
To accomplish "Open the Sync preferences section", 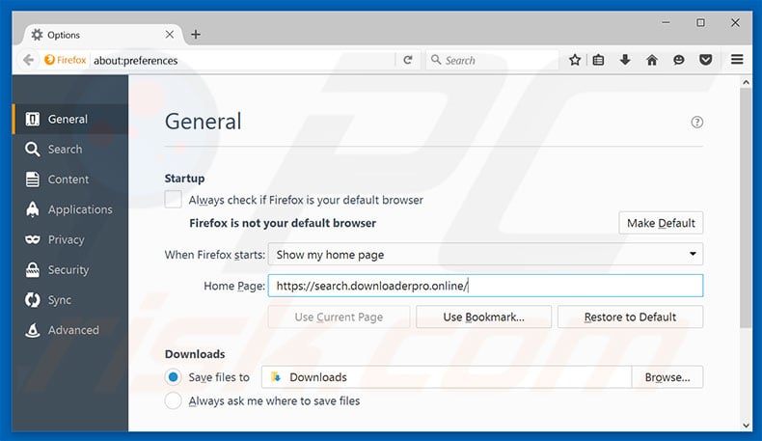I will 70,300.
